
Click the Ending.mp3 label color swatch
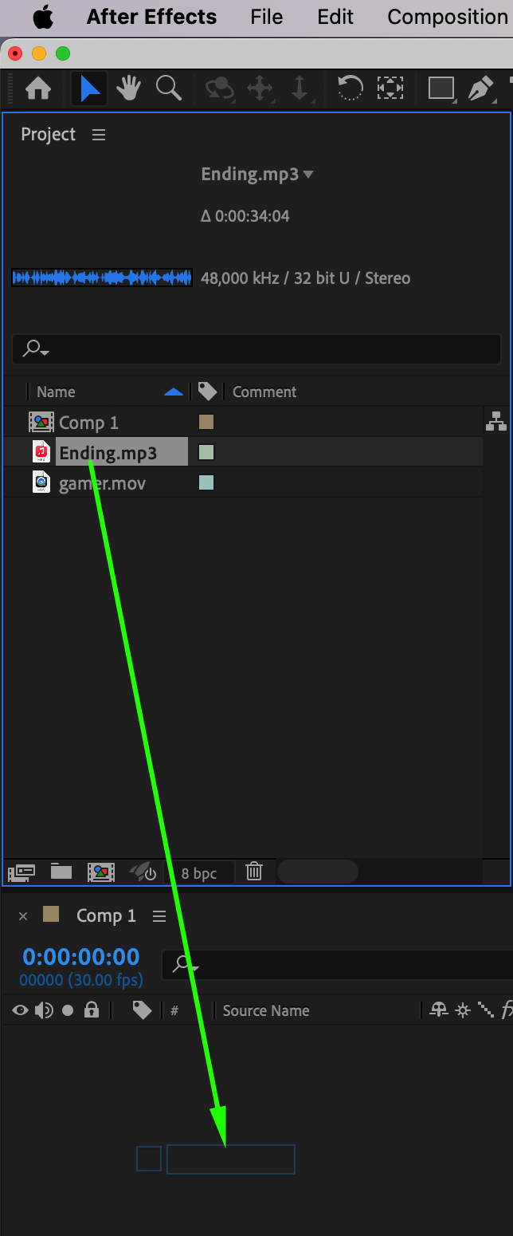[x=206, y=452]
